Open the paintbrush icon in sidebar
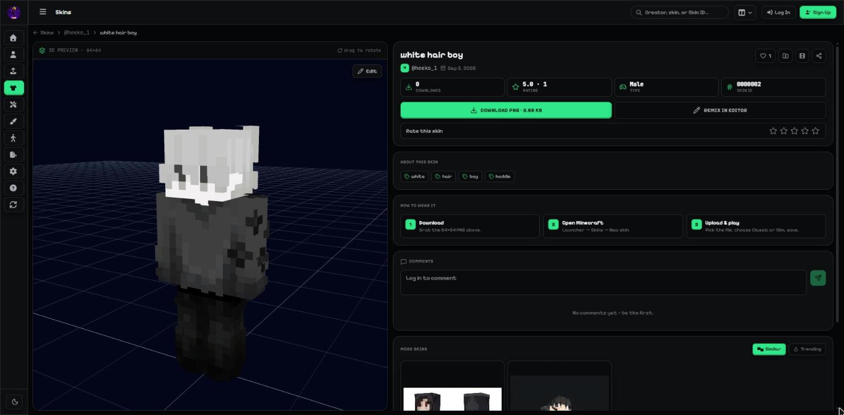844x415 pixels. [x=13, y=121]
